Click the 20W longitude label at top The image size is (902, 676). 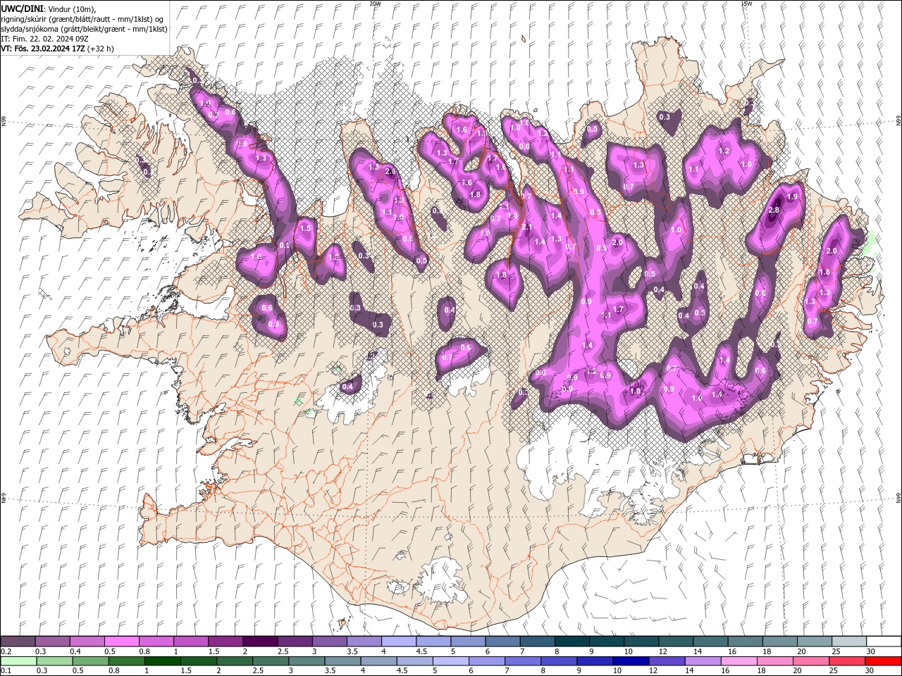coord(375,4)
